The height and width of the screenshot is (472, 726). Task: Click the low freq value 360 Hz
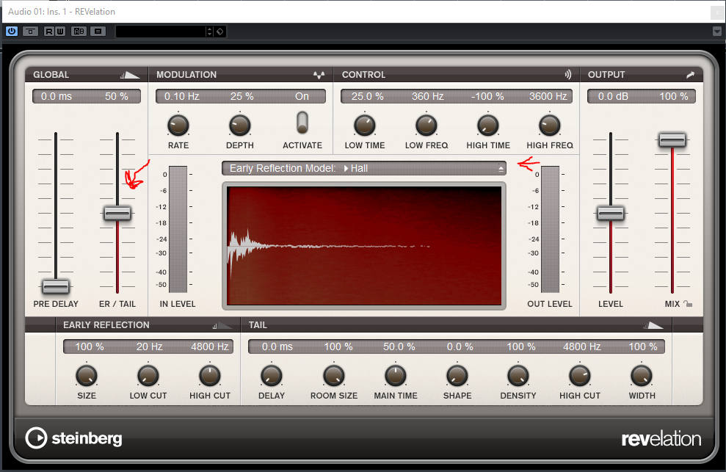pyautogui.click(x=428, y=96)
